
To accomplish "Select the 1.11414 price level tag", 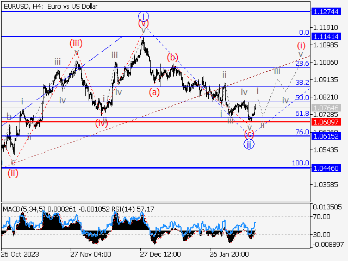I will pos(326,36).
